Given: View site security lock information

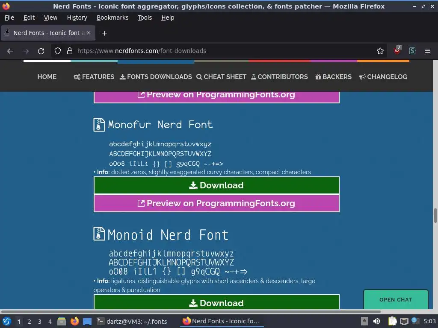Looking at the screenshot, I should pyautogui.click(x=70, y=51).
